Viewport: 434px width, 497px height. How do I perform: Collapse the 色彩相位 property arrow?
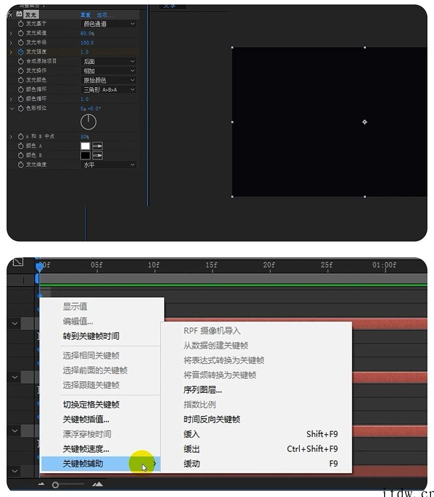coord(11,108)
